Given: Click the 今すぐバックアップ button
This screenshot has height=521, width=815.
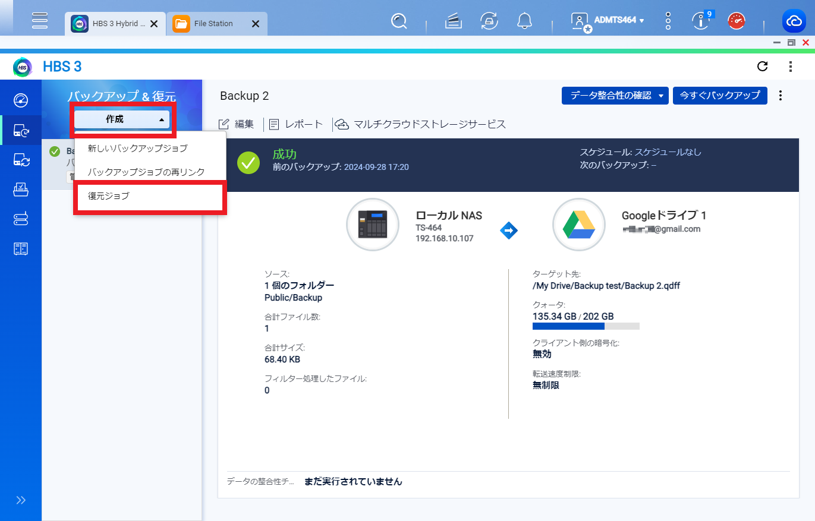Looking at the screenshot, I should tap(720, 96).
